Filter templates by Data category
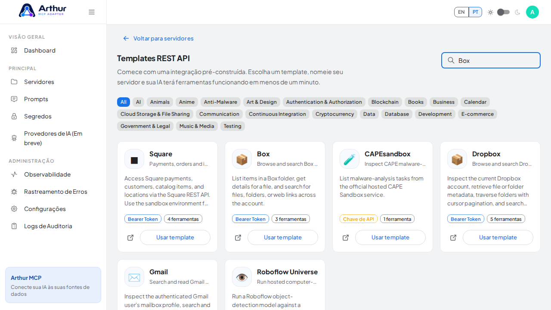This screenshot has height=310, width=551. [x=369, y=114]
